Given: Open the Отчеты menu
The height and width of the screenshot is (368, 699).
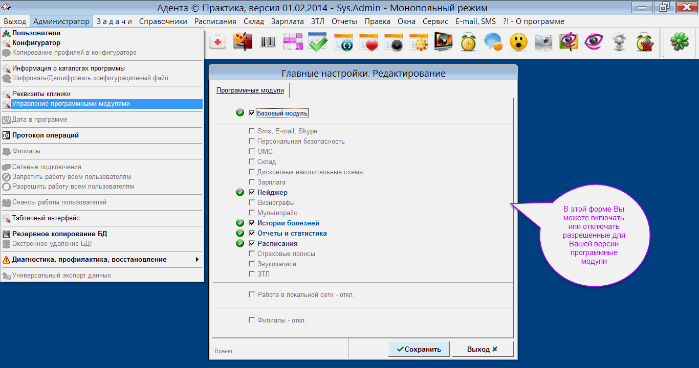Looking at the screenshot, I should [344, 21].
